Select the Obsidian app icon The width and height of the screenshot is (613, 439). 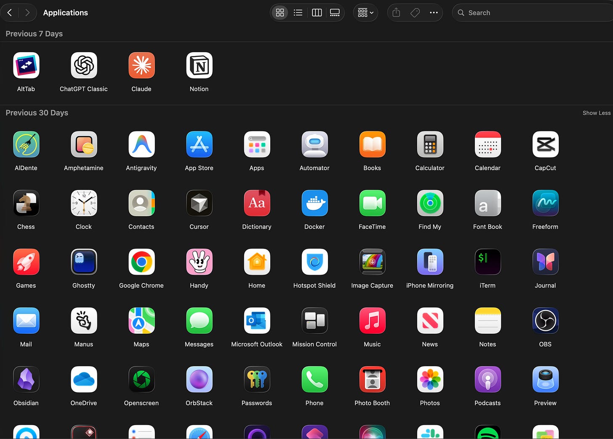(x=26, y=379)
